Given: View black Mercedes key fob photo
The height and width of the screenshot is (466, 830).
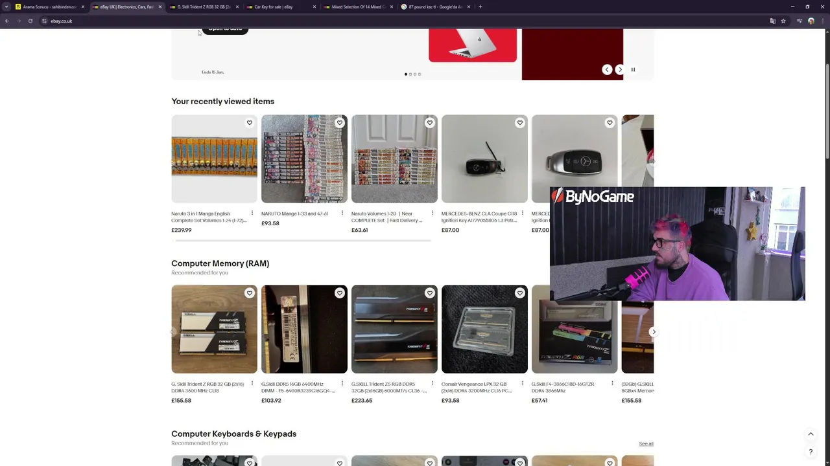Looking at the screenshot, I should [x=484, y=159].
